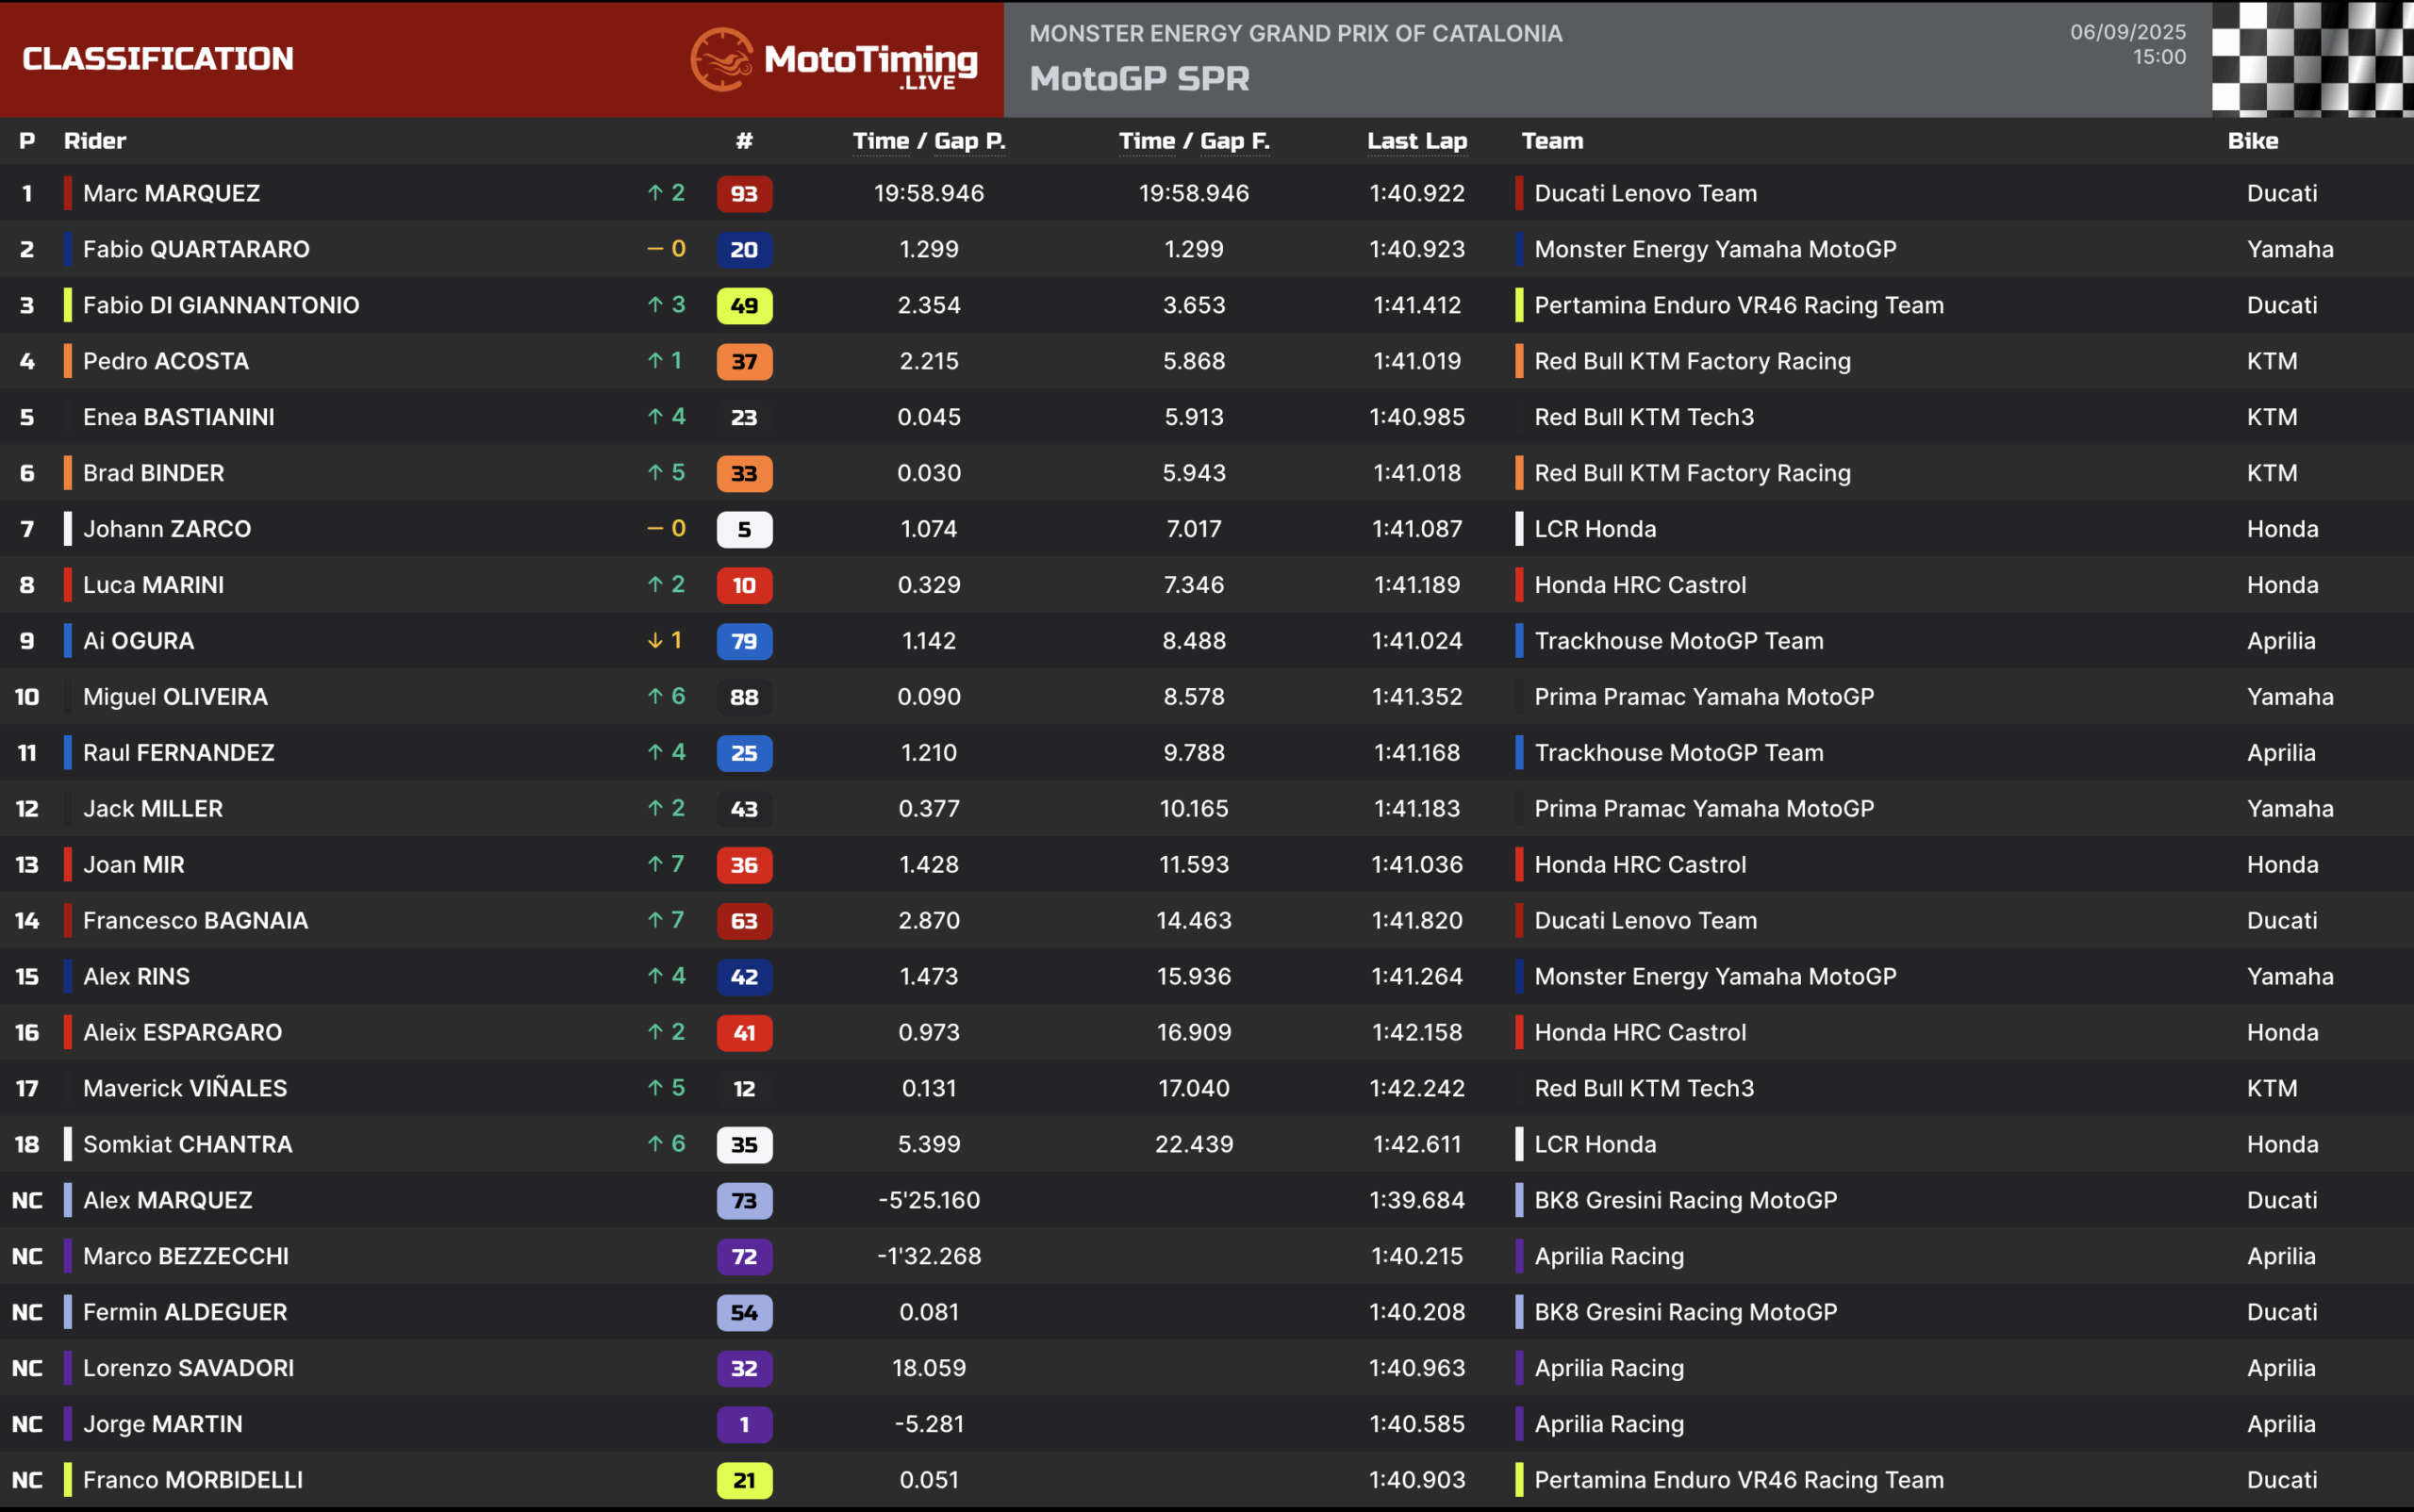Click LCR Honda team for Johann Zarco

click(x=1595, y=529)
